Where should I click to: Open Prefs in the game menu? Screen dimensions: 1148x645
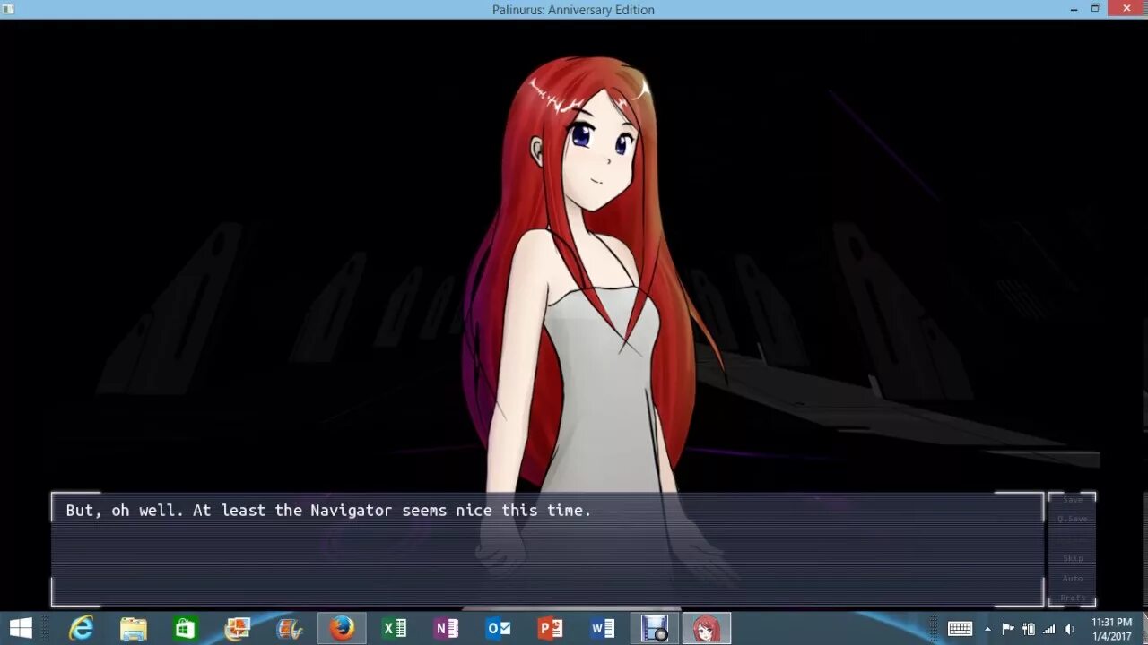coord(1072,598)
